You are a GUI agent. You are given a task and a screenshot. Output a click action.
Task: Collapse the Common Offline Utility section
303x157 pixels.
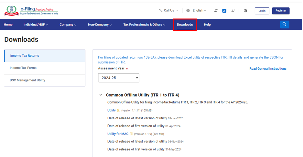101,95
